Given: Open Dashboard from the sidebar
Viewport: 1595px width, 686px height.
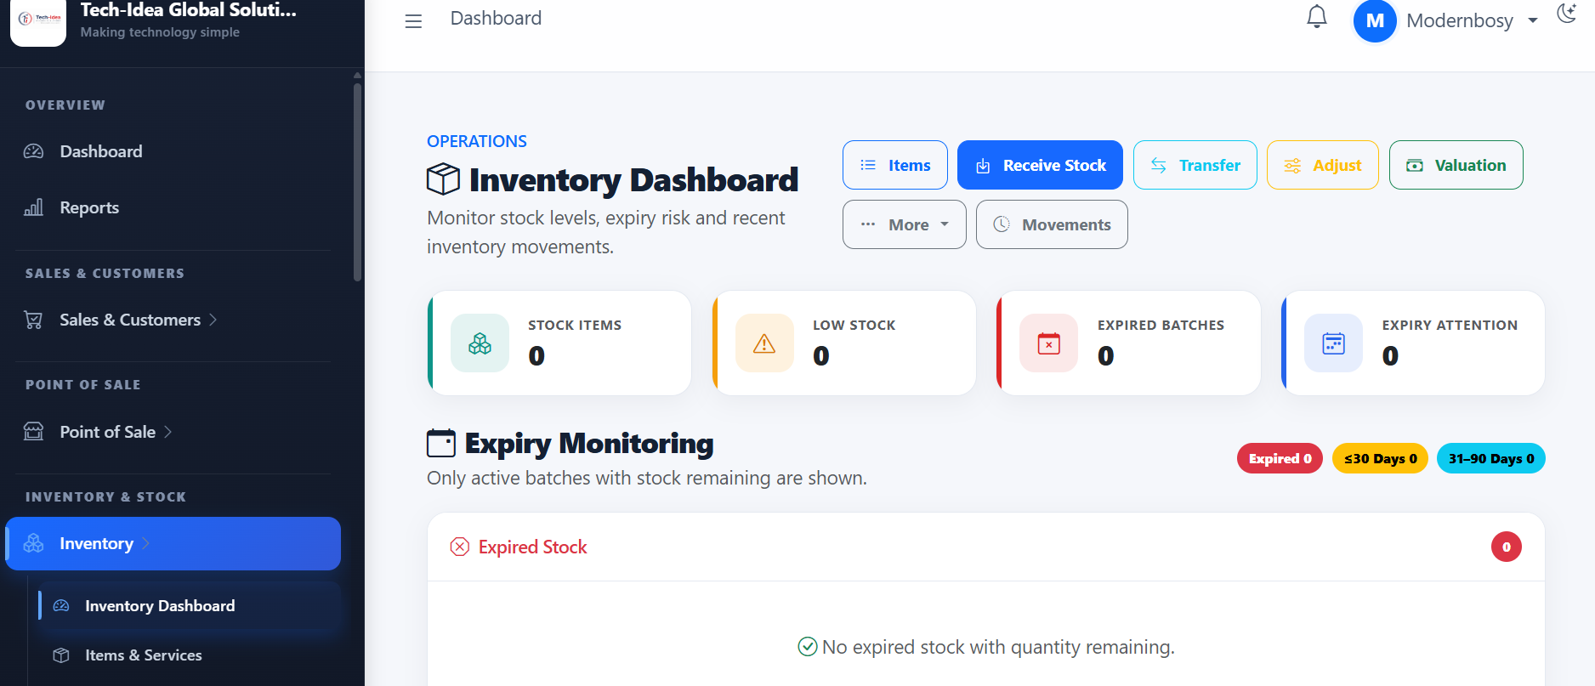Looking at the screenshot, I should tap(101, 151).
